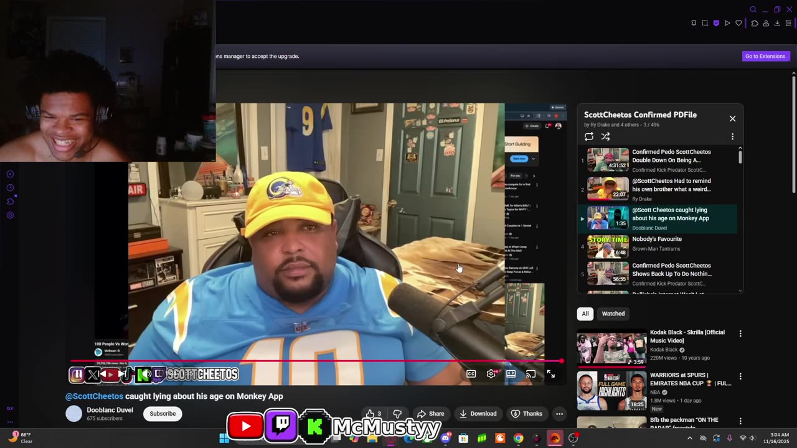797x448 pixels.
Task: Open the easy setup sliders icon
Action: click(788, 23)
